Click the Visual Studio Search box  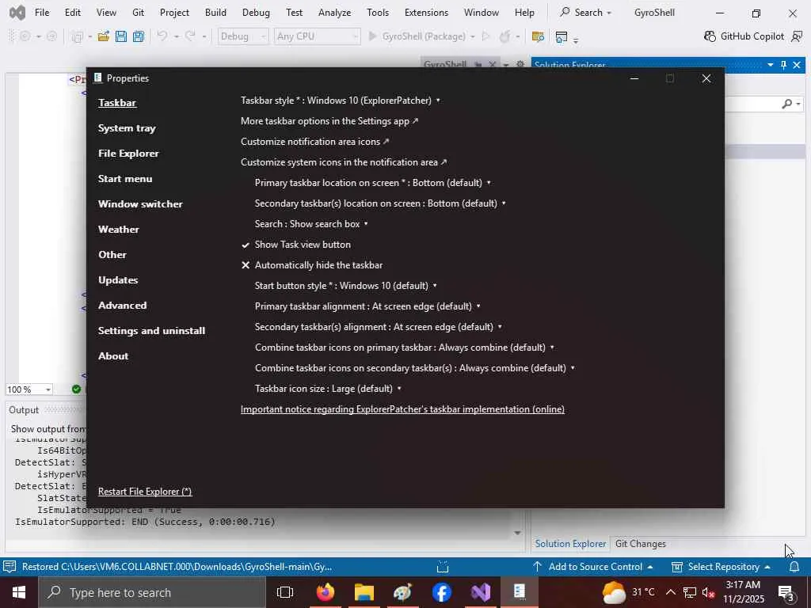click(585, 13)
